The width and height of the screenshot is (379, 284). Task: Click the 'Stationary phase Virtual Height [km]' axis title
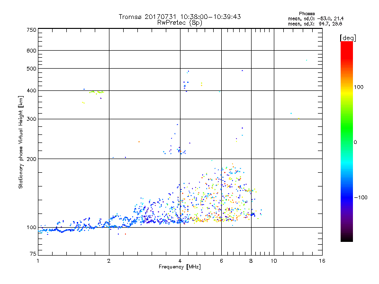(x=21, y=142)
